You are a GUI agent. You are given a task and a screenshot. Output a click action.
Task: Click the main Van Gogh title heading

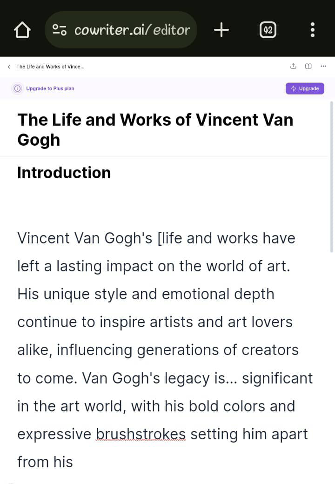pos(155,130)
